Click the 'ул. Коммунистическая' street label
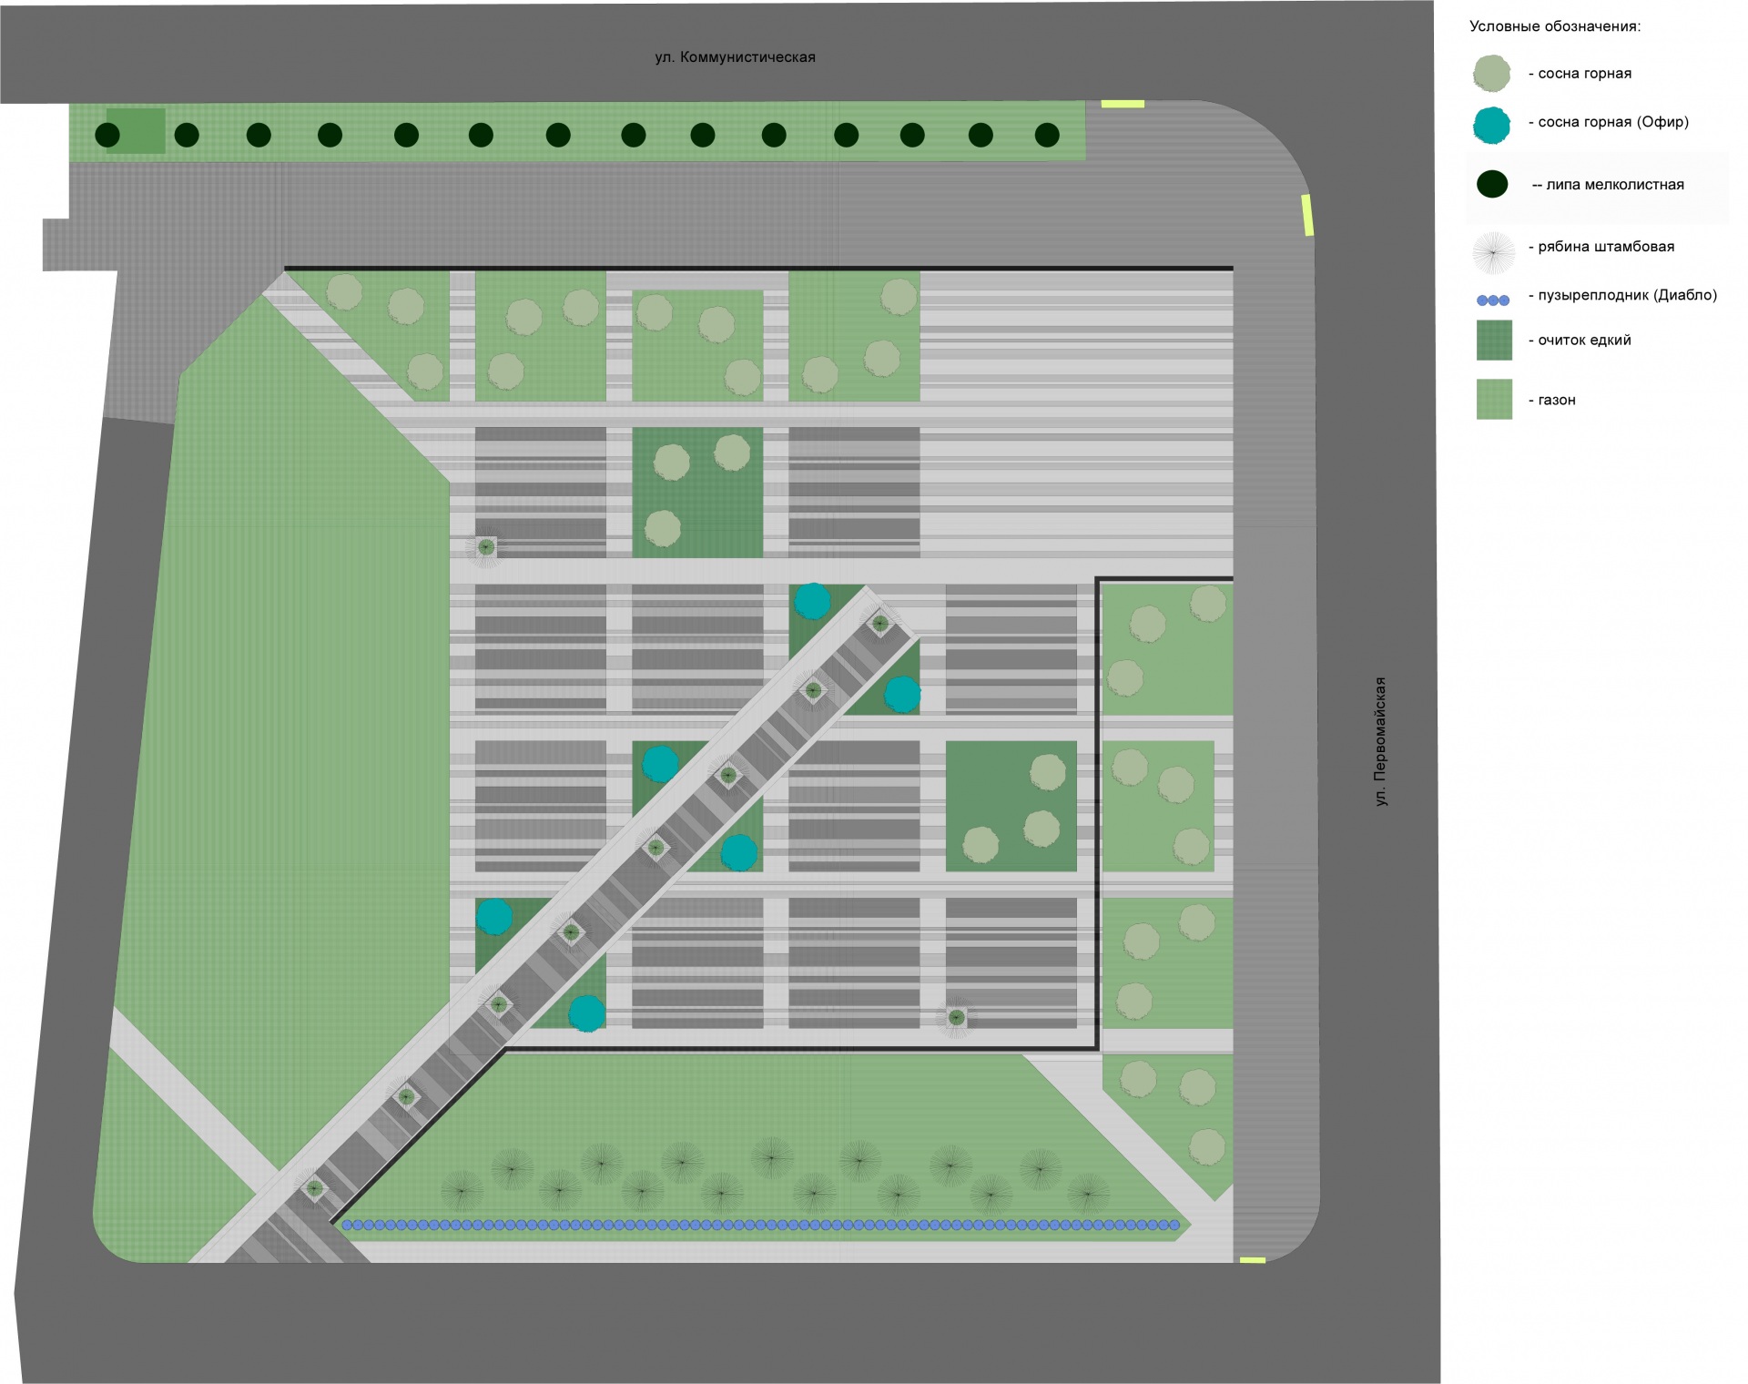 735,57
